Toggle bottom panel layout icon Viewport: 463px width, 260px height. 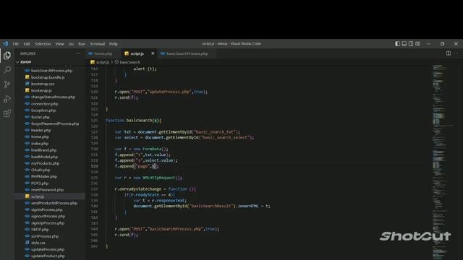click(x=404, y=43)
